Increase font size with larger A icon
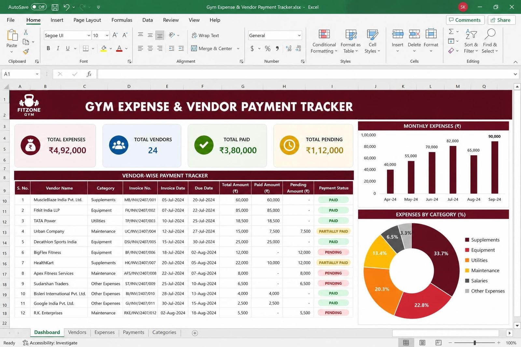The width and height of the screenshot is (521, 347). 115,35
